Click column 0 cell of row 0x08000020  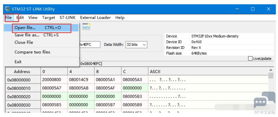tap(54, 96)
